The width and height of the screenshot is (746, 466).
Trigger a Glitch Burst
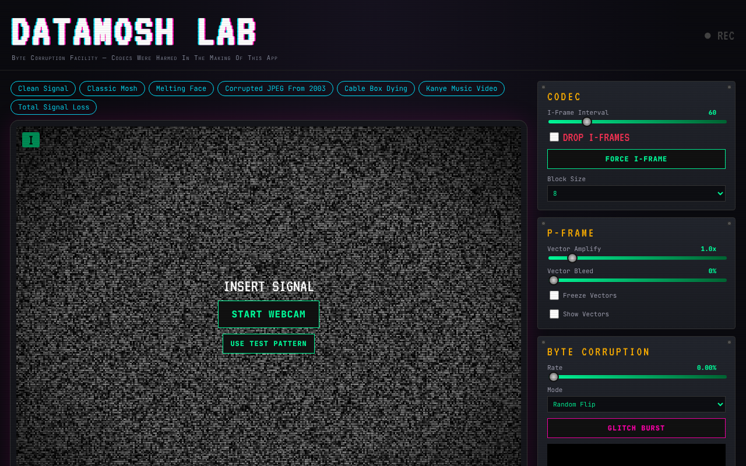point(636,428)
